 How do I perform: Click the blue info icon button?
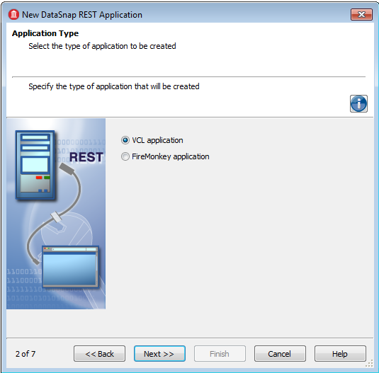click(358, 103)
